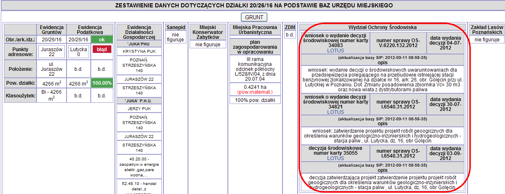The image size is (505, 194).
Task: Open LOTUS link for card 34083
Action: coord(335,51)
